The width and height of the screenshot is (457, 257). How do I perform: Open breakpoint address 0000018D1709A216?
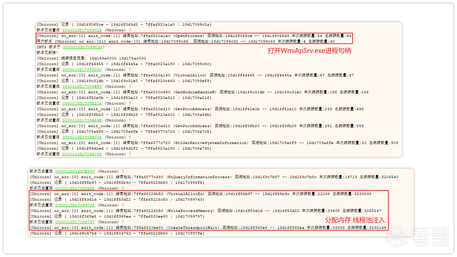pos(82,104)
